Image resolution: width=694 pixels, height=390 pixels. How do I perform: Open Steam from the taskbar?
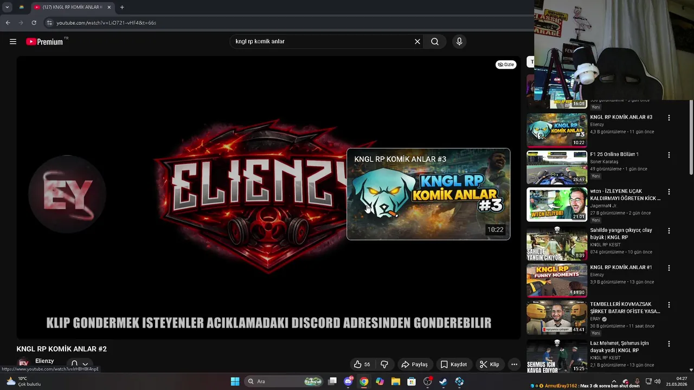(x=444, y=381)
